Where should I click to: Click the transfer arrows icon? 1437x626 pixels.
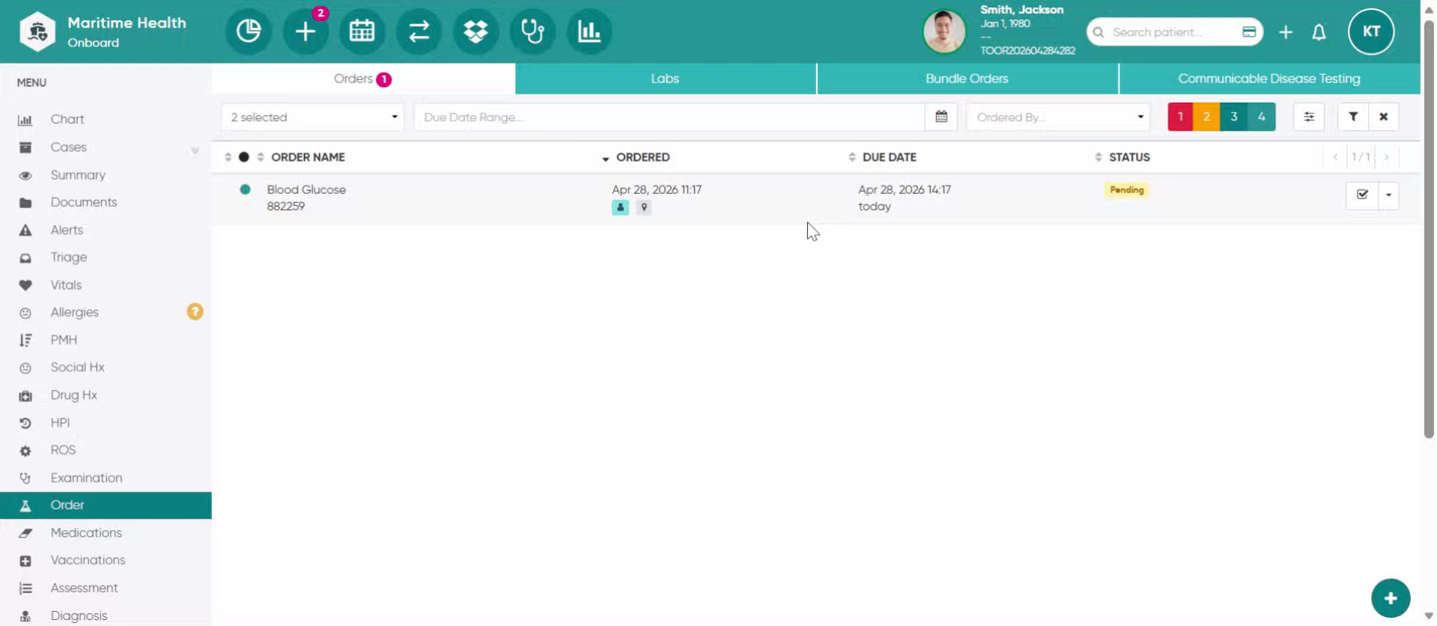[x=419, y=31]
